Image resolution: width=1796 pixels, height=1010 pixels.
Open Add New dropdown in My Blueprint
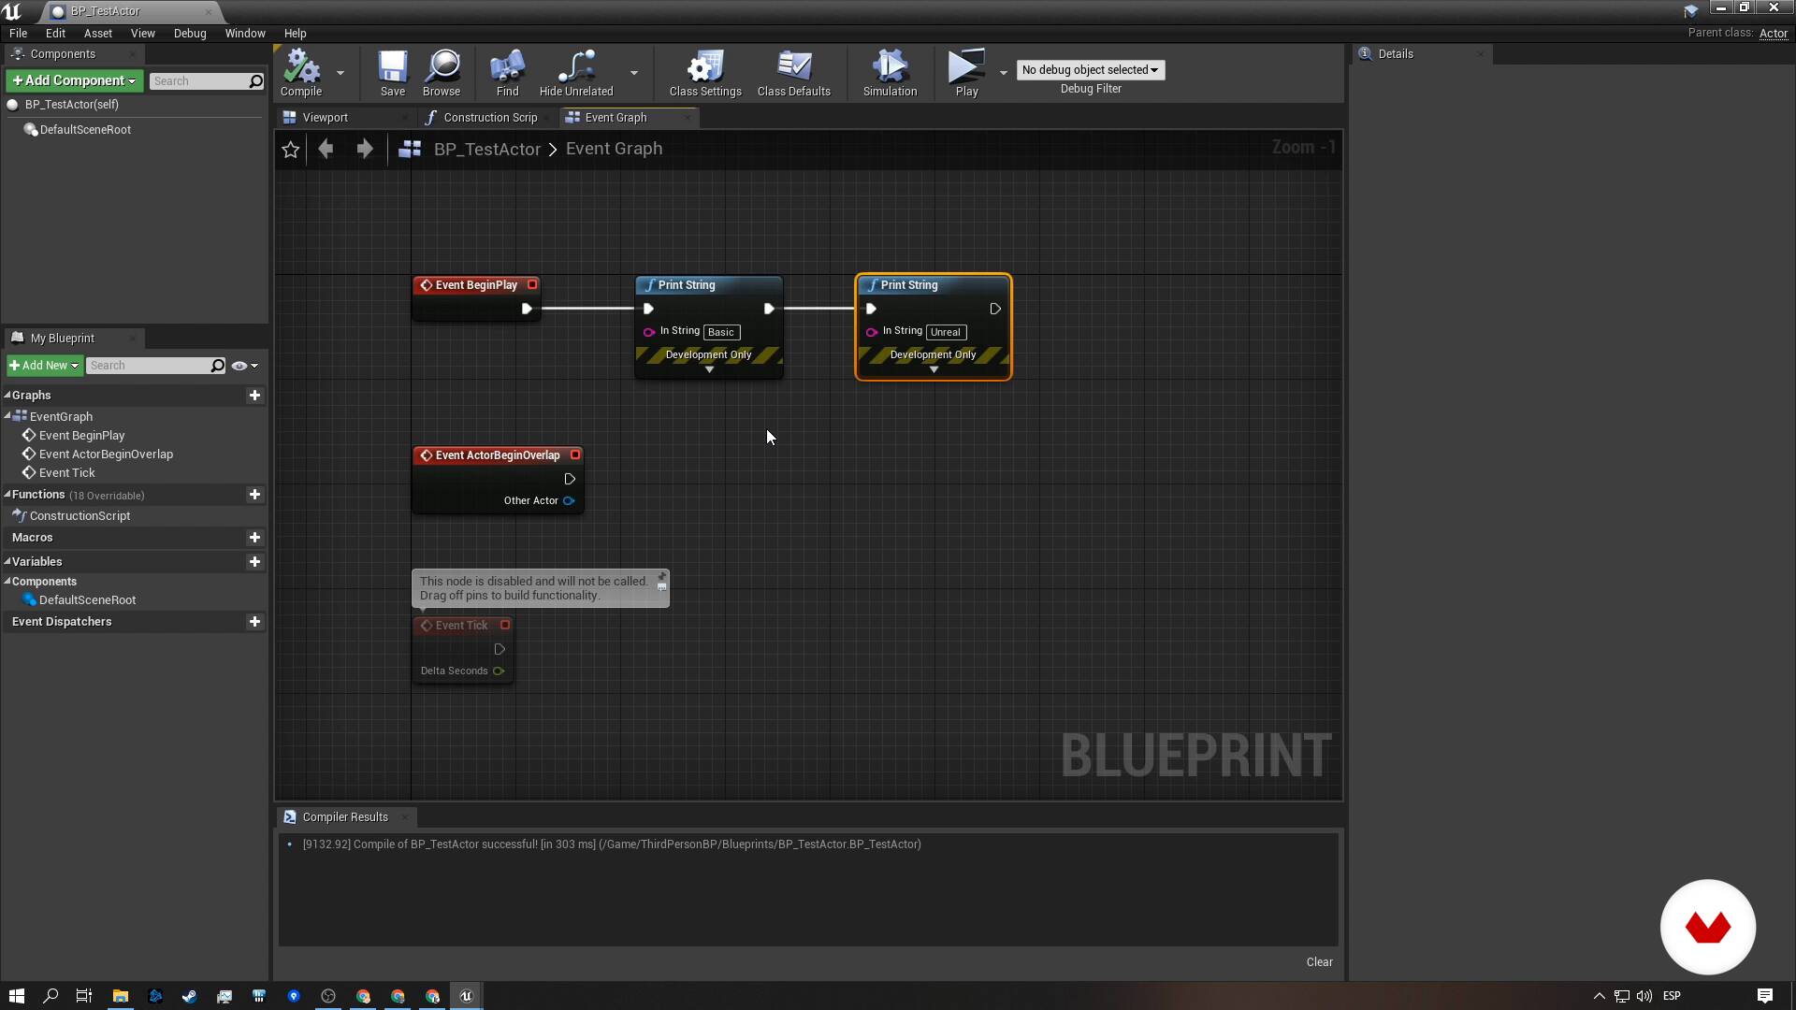pyautogui.click(x=44, y=366)
